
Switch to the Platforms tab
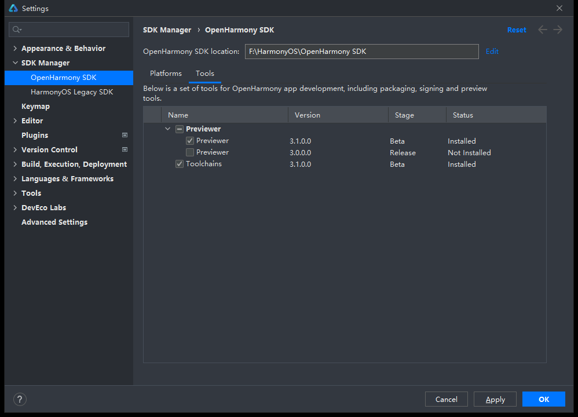(166, 74)
